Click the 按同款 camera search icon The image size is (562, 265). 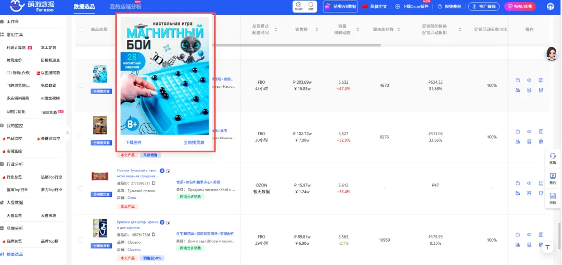point(298,6)
